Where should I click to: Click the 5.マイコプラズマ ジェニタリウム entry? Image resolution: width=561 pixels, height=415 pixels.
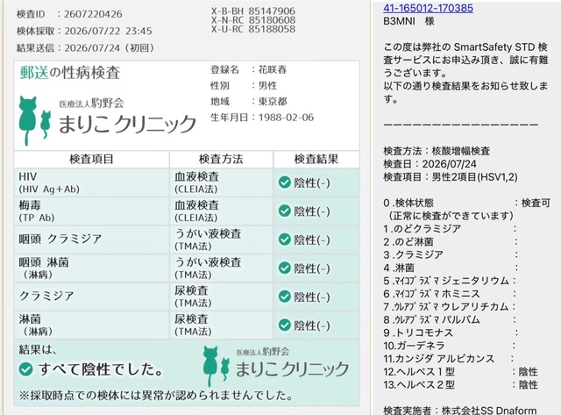pyautogui.click(x=450, y=281)
